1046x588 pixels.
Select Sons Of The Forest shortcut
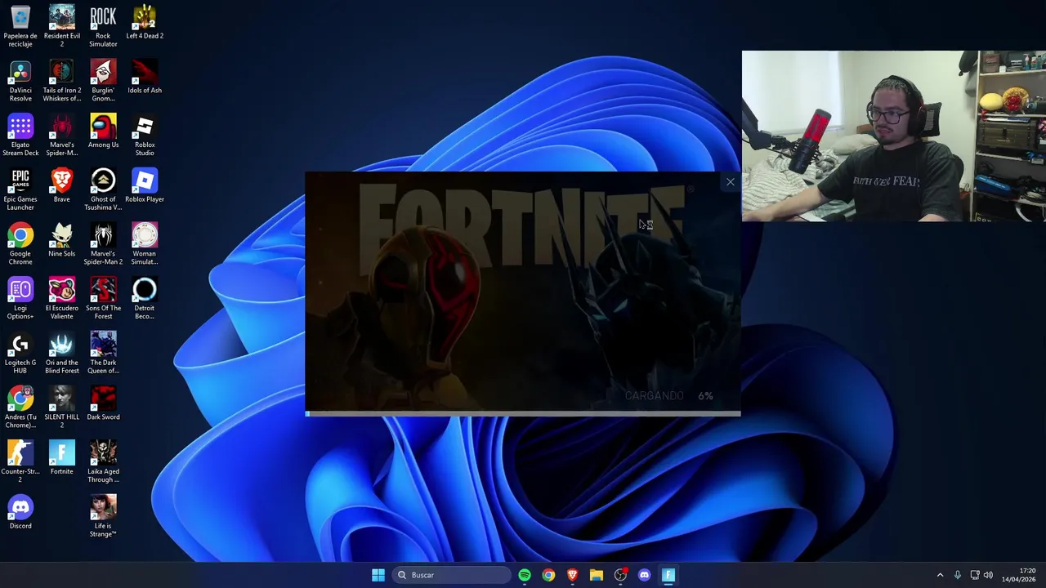coord(103,298)
